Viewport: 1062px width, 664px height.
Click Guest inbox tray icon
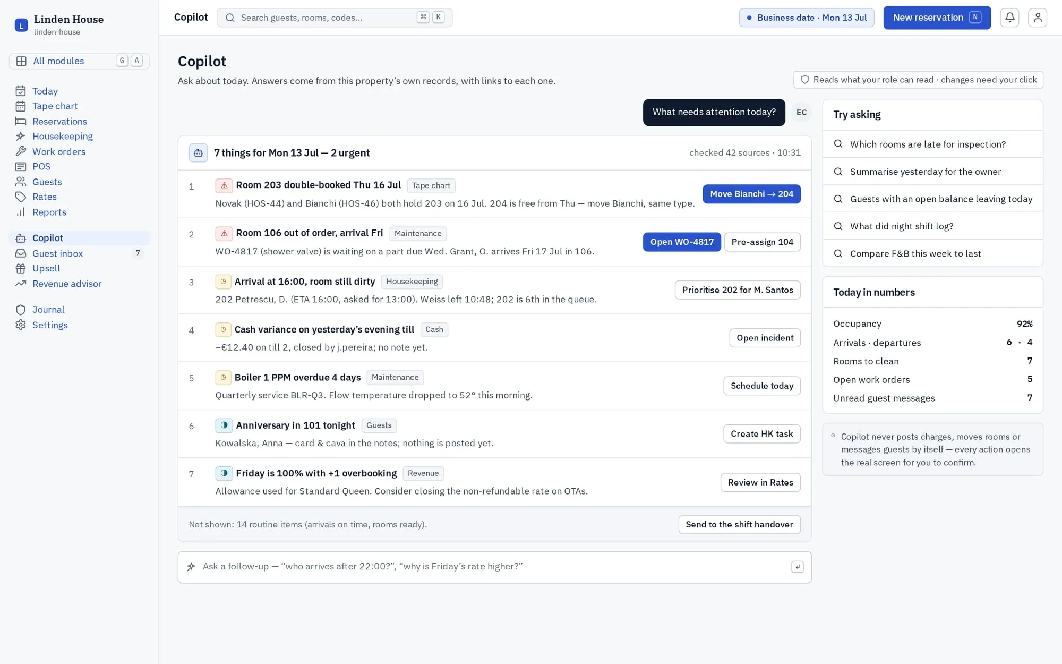tap(21, 253)
